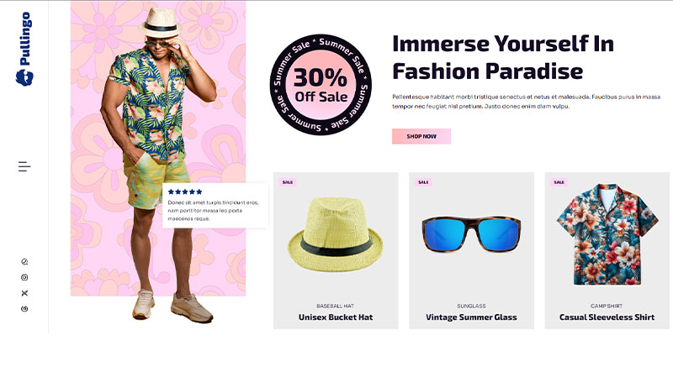
Task: Select the Camp Shirt category label
Action: [x=607, y=306]
